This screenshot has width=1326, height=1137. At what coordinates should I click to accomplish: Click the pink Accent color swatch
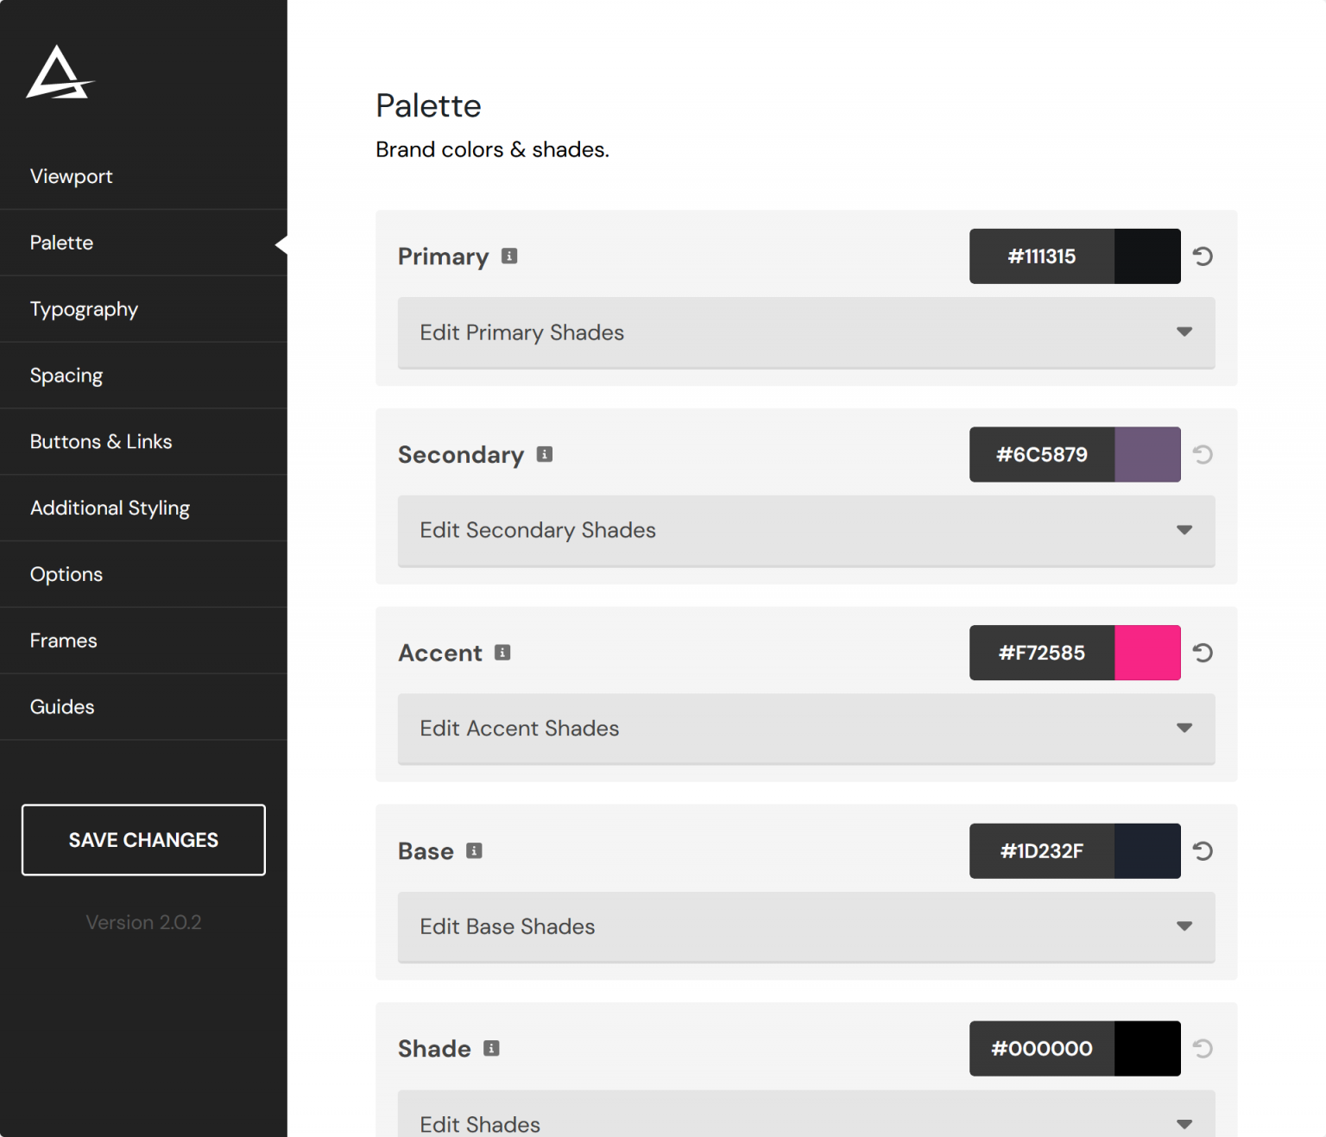[x=1147, y=653]
